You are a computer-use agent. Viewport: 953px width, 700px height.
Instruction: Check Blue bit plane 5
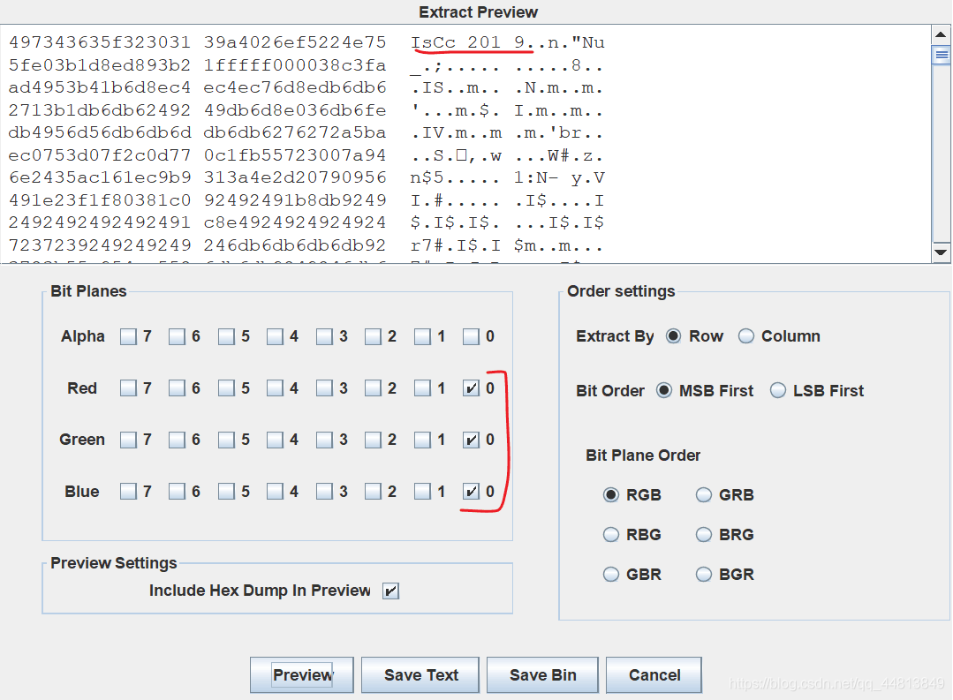point(226,492)
